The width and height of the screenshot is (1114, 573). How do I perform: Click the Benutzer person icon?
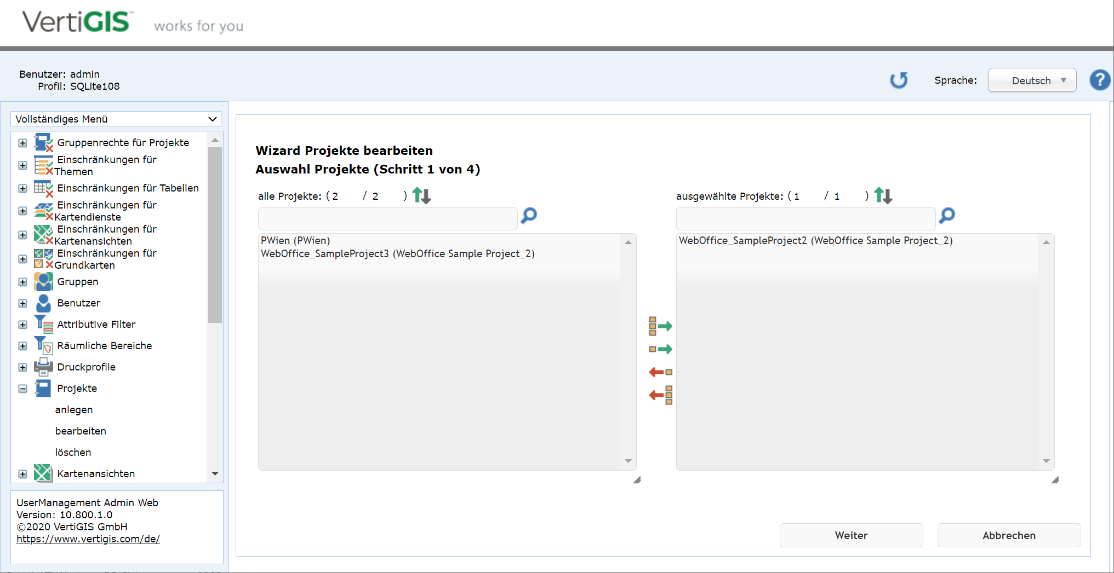[43, 303]
